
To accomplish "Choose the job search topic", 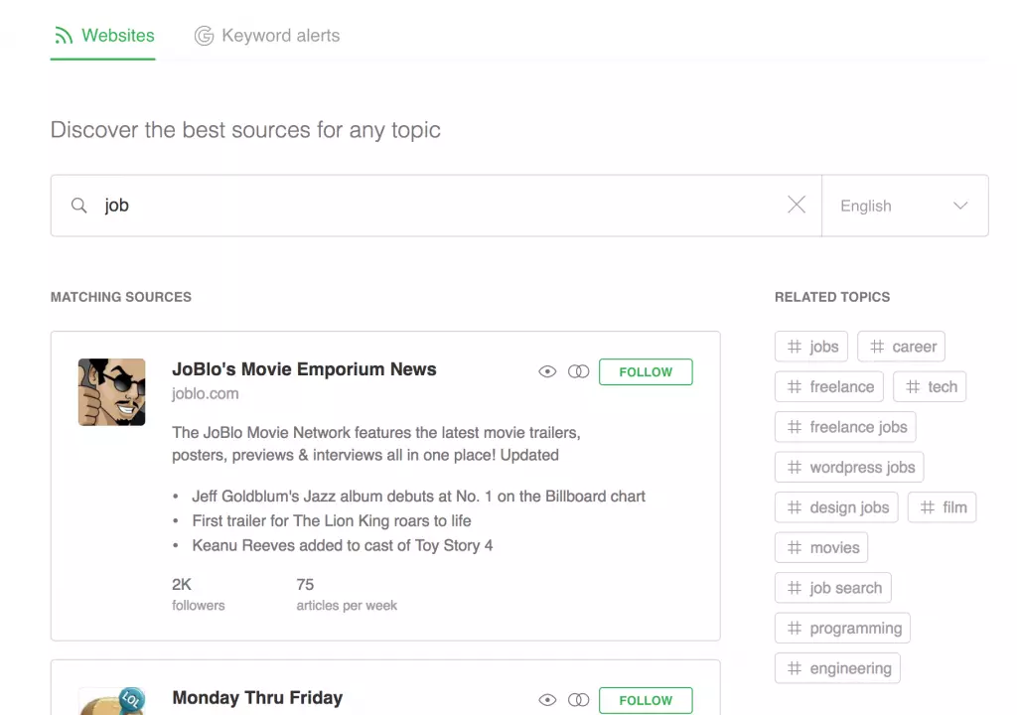I will click(x=833, y=588).
